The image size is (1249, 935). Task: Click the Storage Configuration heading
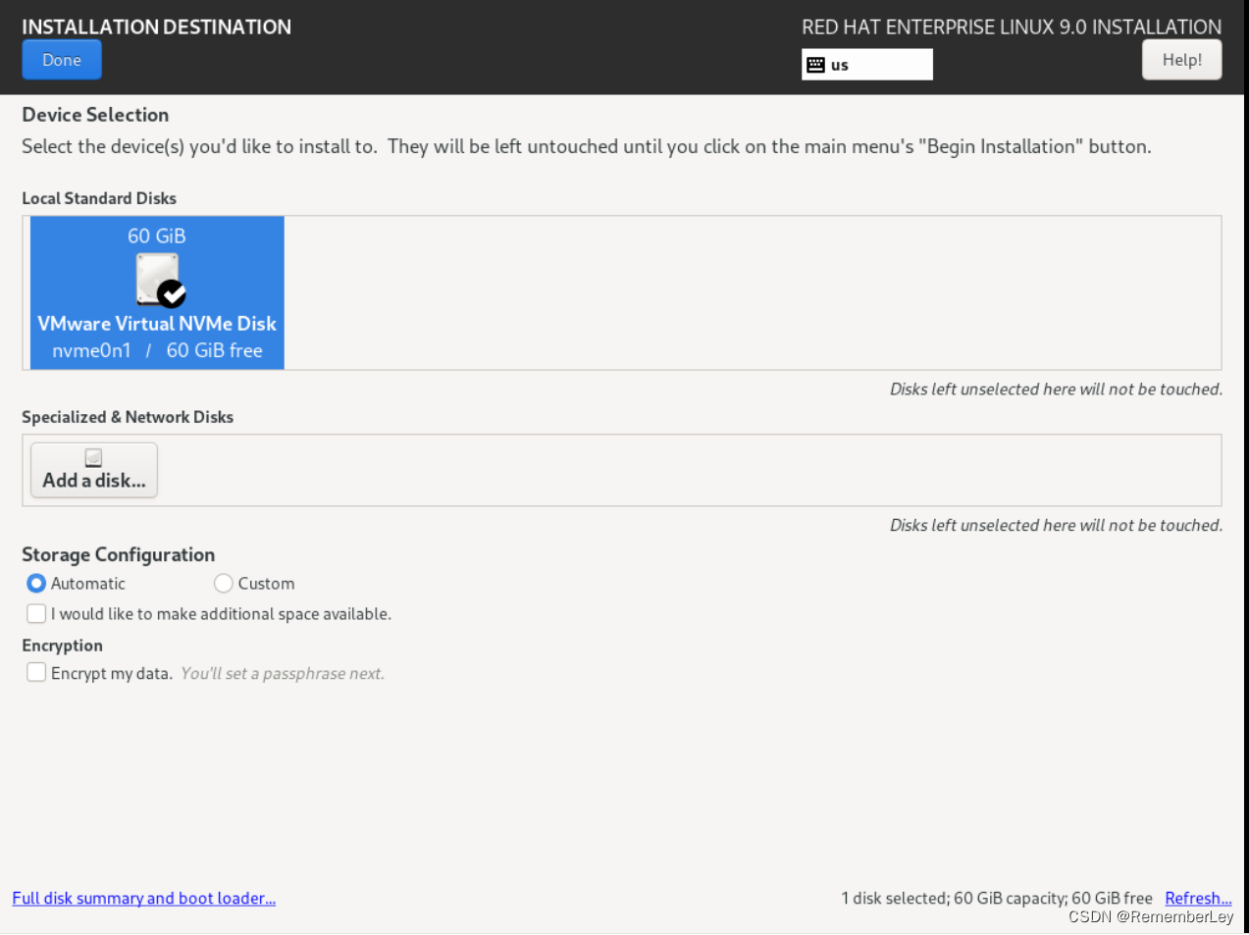coord(119,554)
